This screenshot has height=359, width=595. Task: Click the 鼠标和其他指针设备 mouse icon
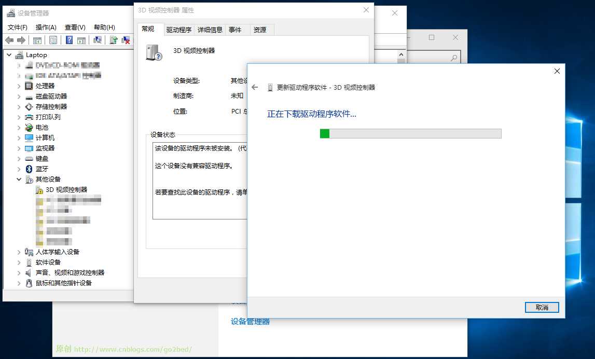(29, 283)
